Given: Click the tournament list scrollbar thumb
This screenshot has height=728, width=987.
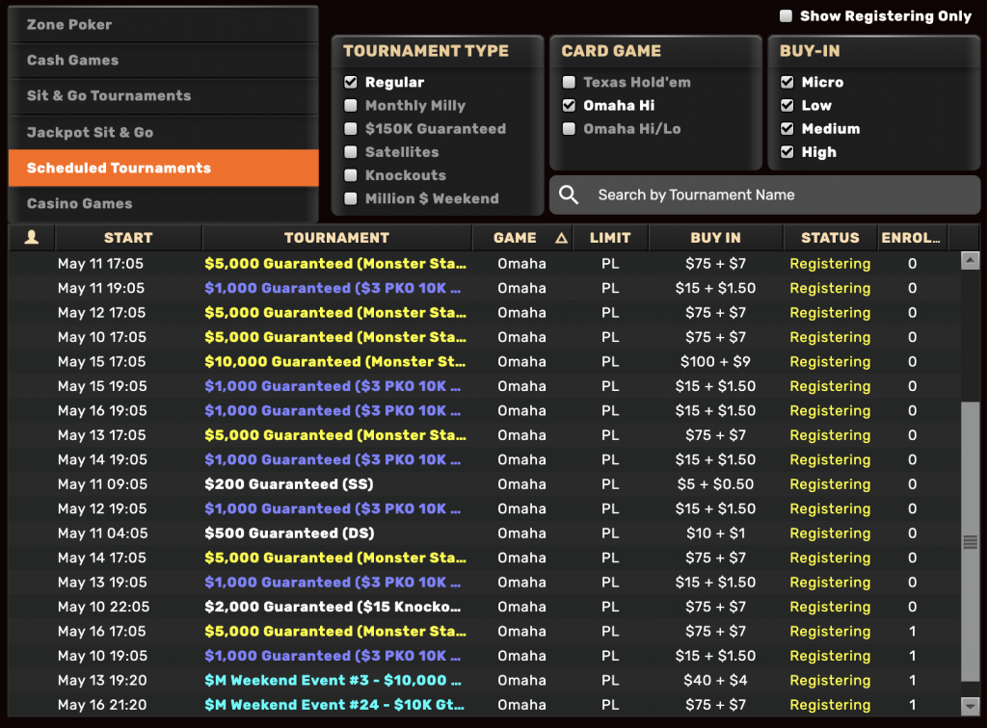Looking at the screenshot, I should click(970, 541).
